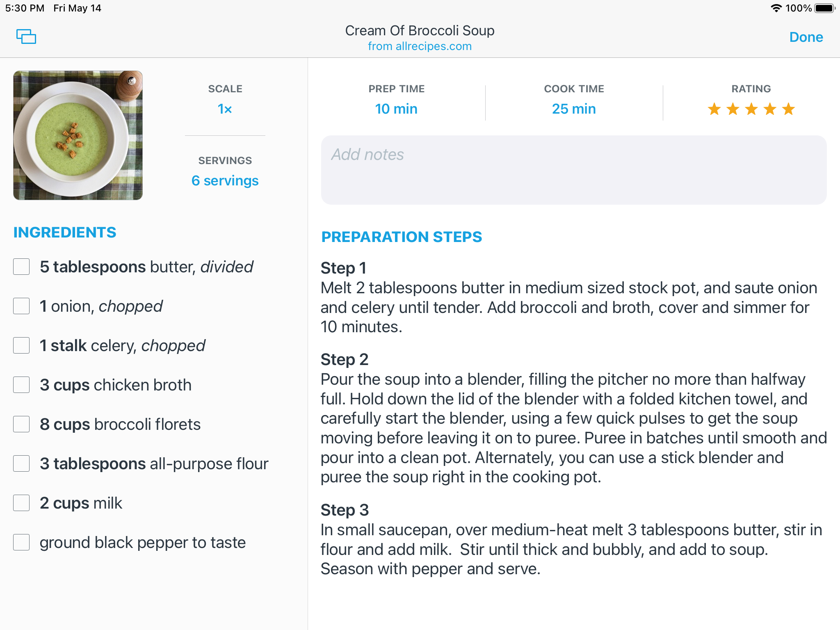Set rating to the first star
This screenshot has width=840, height=630.
click(714, 109)
